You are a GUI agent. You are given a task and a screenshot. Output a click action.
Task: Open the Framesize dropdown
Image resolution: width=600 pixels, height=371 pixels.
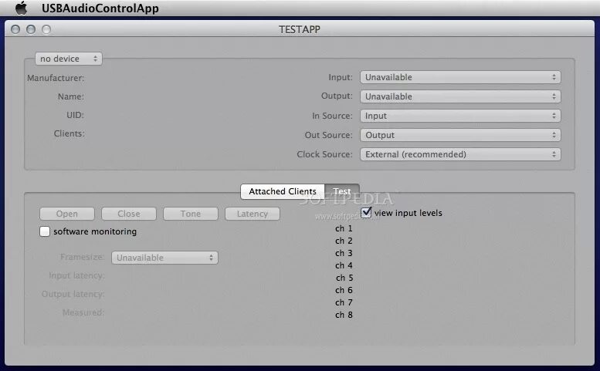pos(165,258)
